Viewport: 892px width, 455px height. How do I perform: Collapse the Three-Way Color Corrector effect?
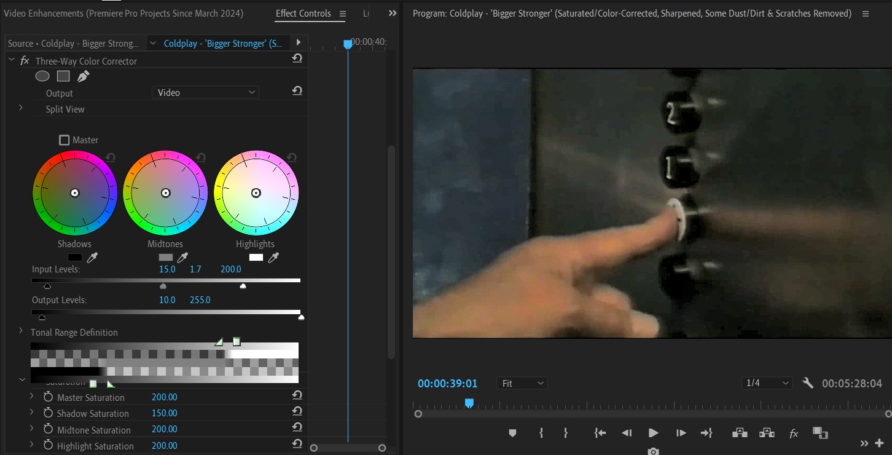pos(11,60)
